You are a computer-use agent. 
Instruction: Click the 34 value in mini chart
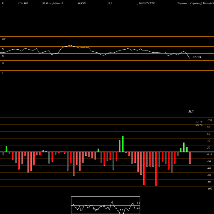[x=138, y=203]
